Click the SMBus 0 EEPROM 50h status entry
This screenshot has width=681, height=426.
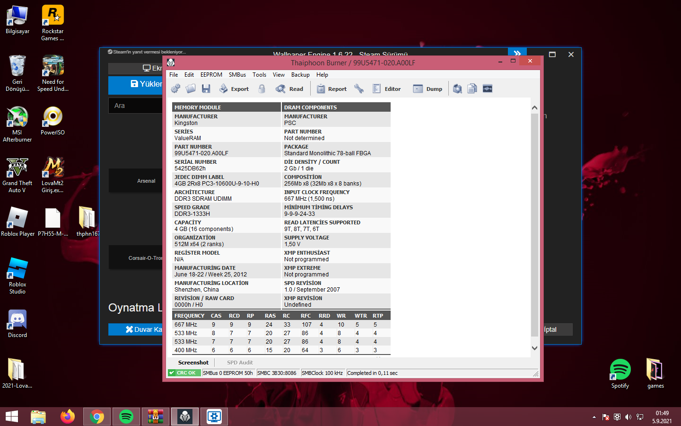coord(228,373)
